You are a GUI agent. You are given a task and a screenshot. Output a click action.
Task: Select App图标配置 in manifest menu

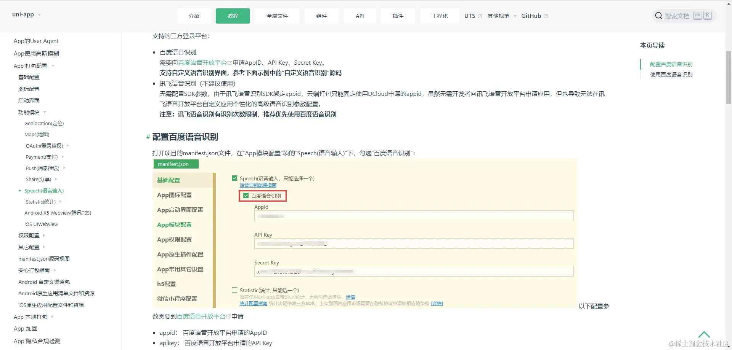pyautogui.click(x=174, y=195)
